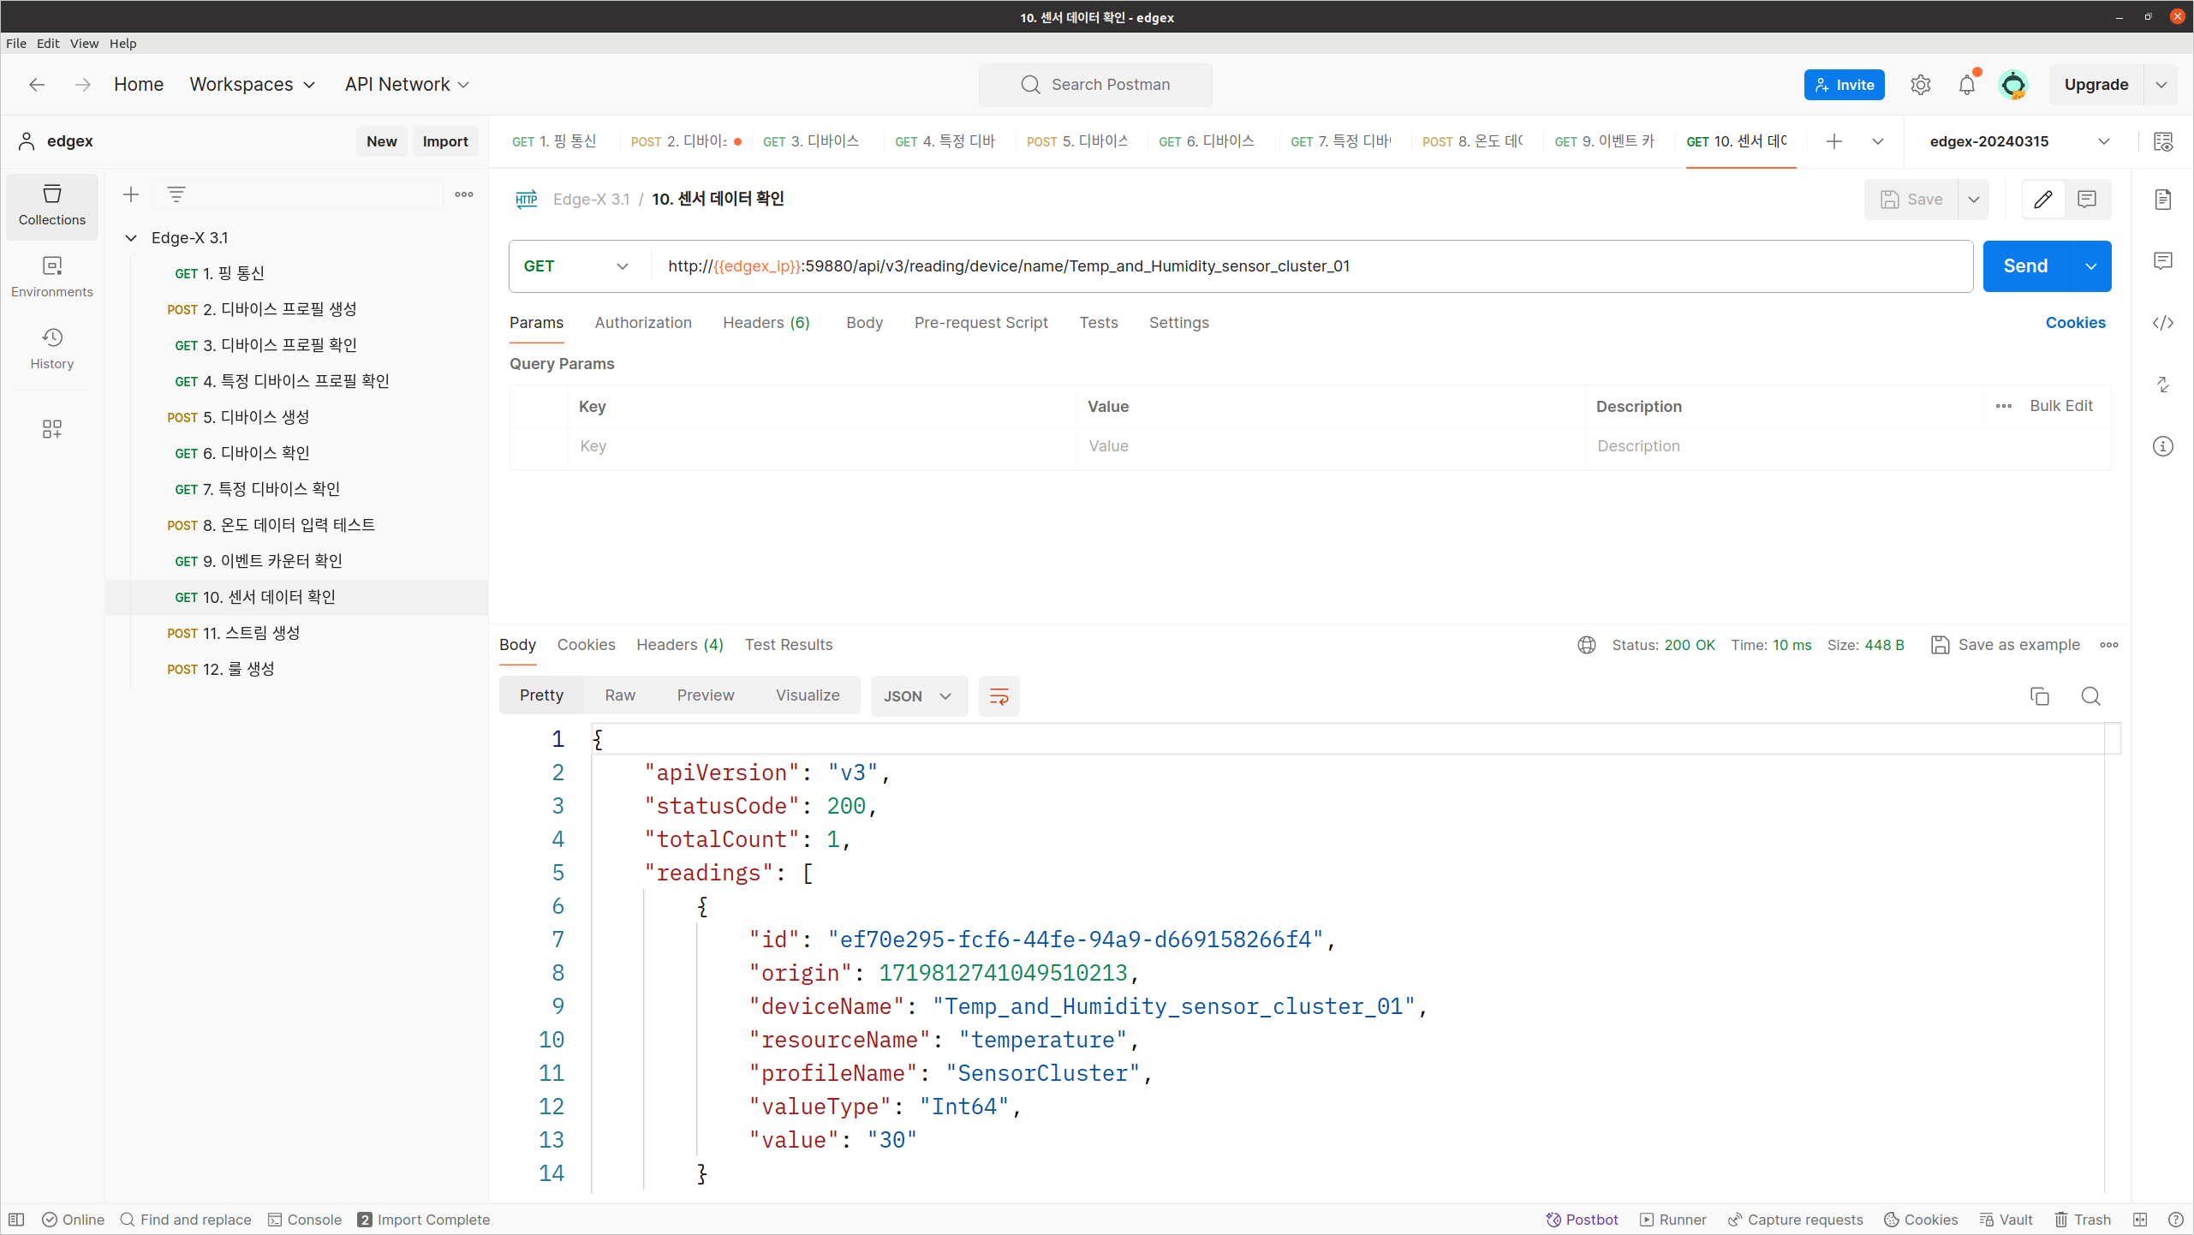Expand the GET method dropdown selector
This screenshot has height=1235, width=2194.
[x=577, y=265]
